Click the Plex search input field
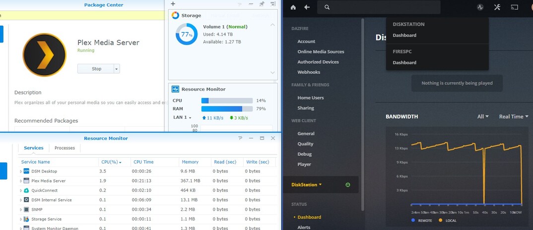Viewport: 533px width, 230px height. [x=379, y=7]
